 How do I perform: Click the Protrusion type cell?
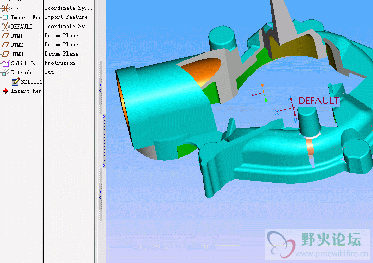pos(60,63)
